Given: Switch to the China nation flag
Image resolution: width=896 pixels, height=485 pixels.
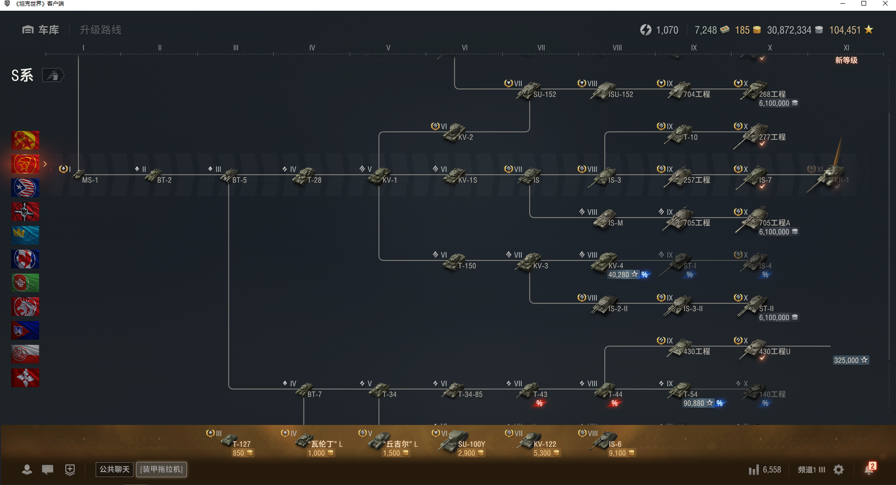Looking at the screenshot, I should pyautogui.click(x=25, y=140).
